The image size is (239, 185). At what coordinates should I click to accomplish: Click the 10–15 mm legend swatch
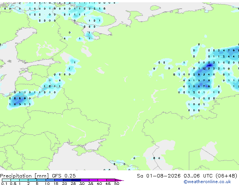pyautogui.click(x=50, y=180)
